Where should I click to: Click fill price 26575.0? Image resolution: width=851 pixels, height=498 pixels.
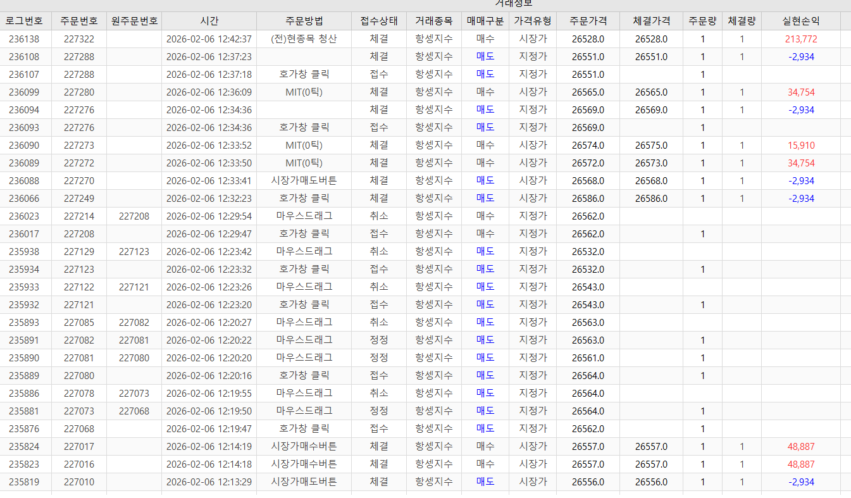click(x=651, y=145)
